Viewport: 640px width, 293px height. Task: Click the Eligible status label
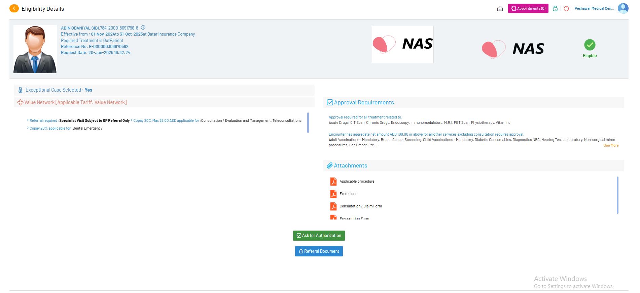(590, 56)
